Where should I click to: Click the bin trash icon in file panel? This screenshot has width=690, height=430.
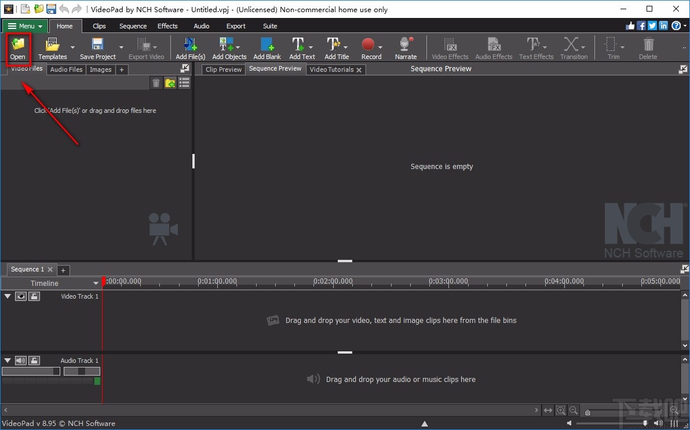click(156, 83)
